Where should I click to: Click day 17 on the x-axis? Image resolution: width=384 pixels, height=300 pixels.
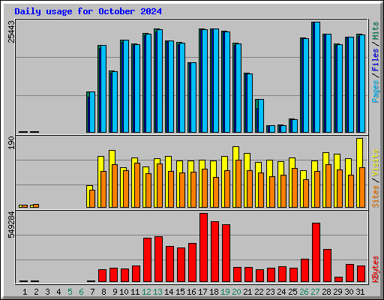202,292
